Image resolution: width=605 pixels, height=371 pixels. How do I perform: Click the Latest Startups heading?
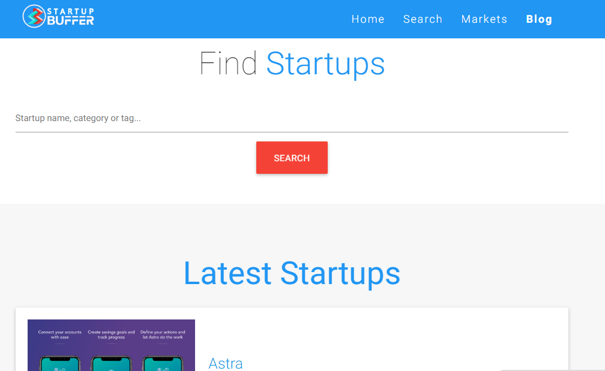(x=292, y=273)
